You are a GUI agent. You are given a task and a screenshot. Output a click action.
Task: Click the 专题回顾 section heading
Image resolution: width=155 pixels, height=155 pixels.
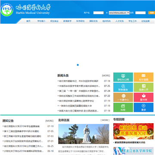119,119
